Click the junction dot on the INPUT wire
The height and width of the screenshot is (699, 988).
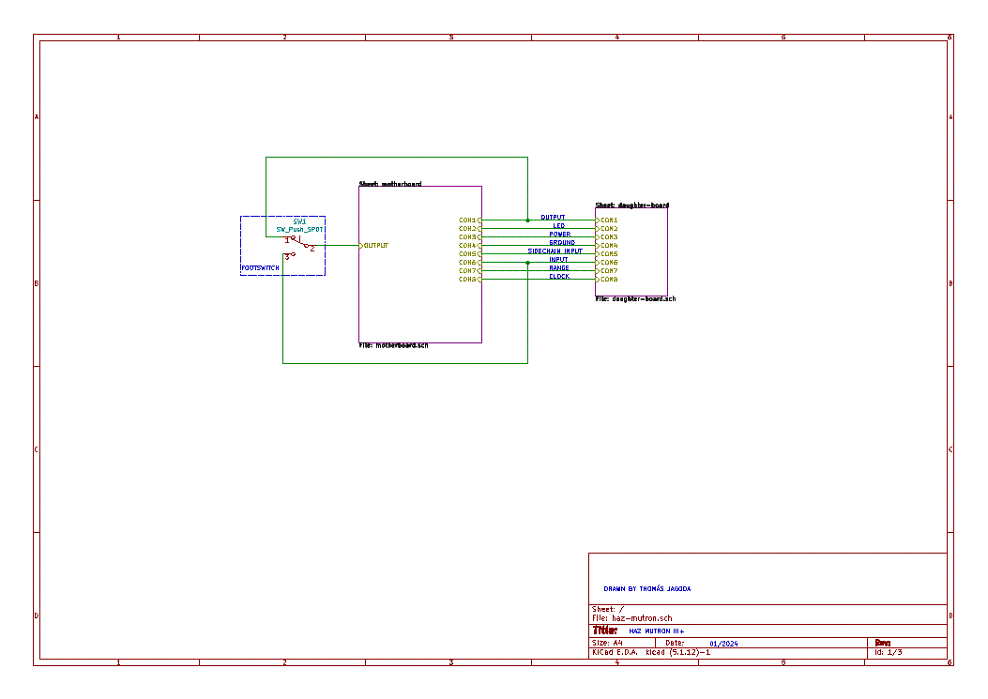pos(528,262)
